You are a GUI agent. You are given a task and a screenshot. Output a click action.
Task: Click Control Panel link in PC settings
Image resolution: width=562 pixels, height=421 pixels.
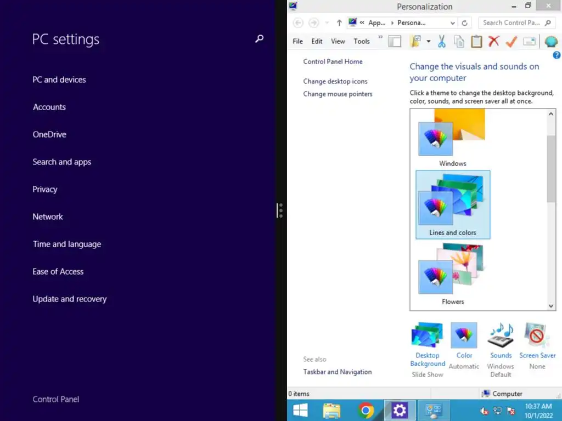[56, 399]
